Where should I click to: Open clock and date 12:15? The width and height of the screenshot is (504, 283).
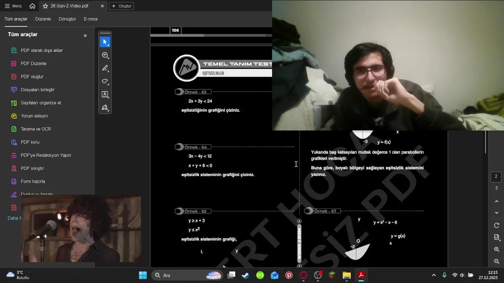tap(488, 275)
